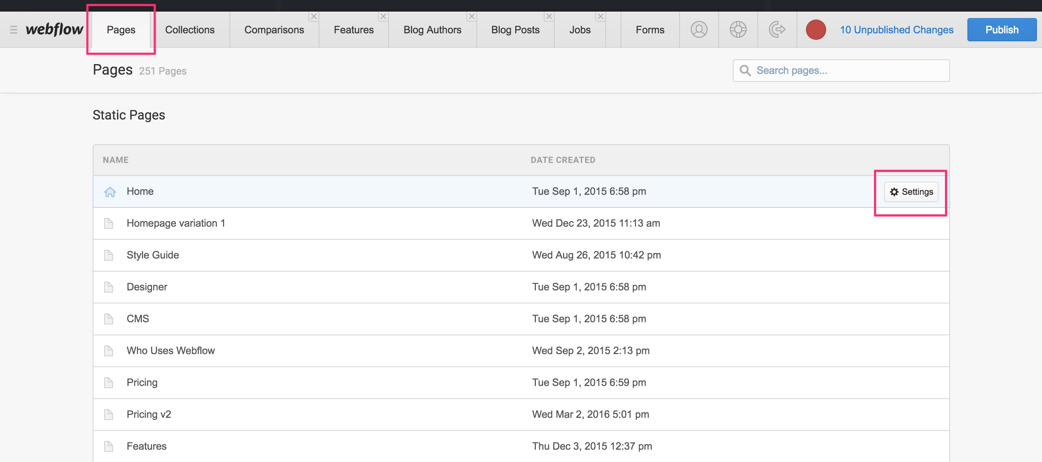
Task: Click the date Wed Mar 2, 2016 5:01 pm
Action: (x=590, y=415)
